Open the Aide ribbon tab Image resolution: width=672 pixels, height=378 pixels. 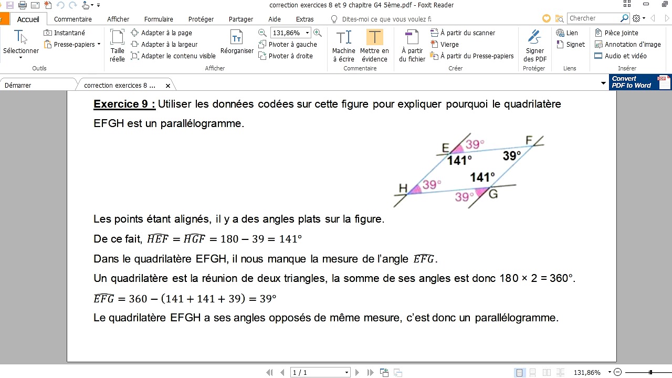[275, 19]
